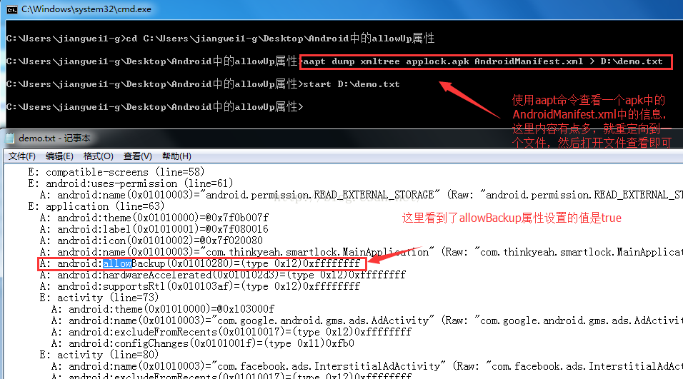Click the '0xffffffff' value on the allowBackup line
Image resolution: width=683 pixels, height=379 pixels.
coord(331,263)
